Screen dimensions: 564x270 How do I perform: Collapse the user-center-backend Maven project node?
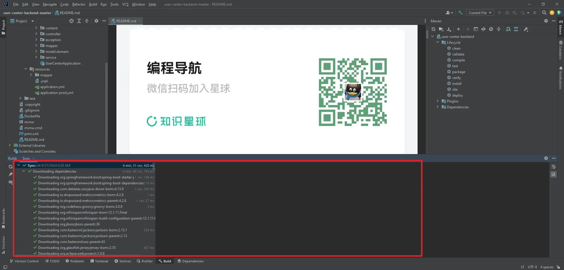tap(433, 36)
